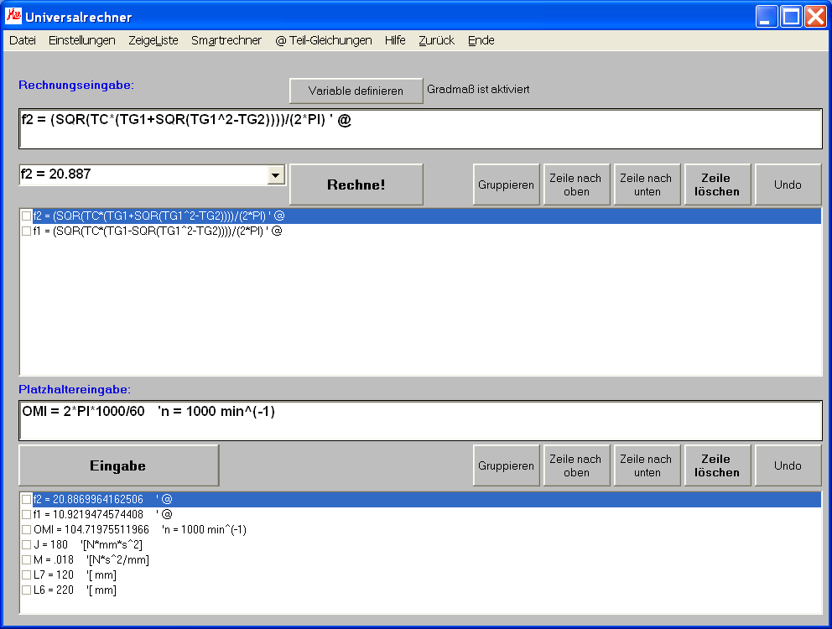Click upper Zeile nach oben button
Image resolution: width=832 pixels, height=629 pixels.
[x=576, y=185]
